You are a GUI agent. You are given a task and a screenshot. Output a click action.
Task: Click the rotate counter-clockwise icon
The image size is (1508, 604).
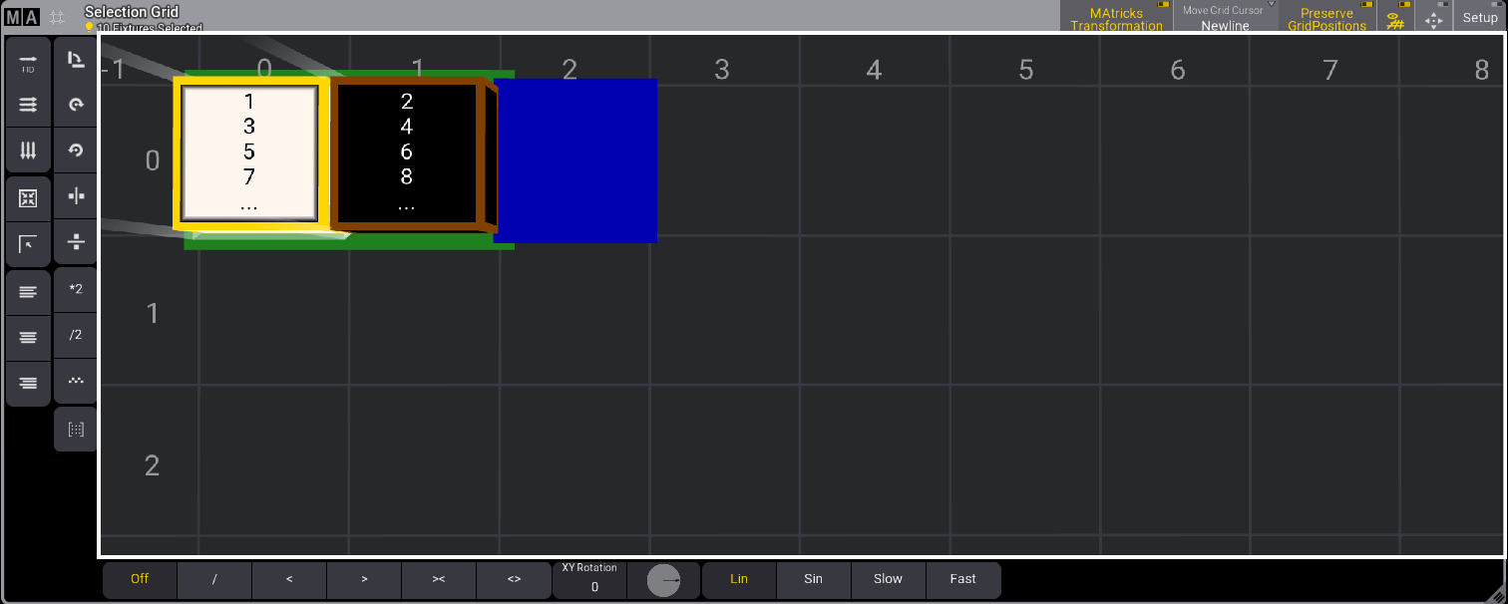tap(76, 151)
